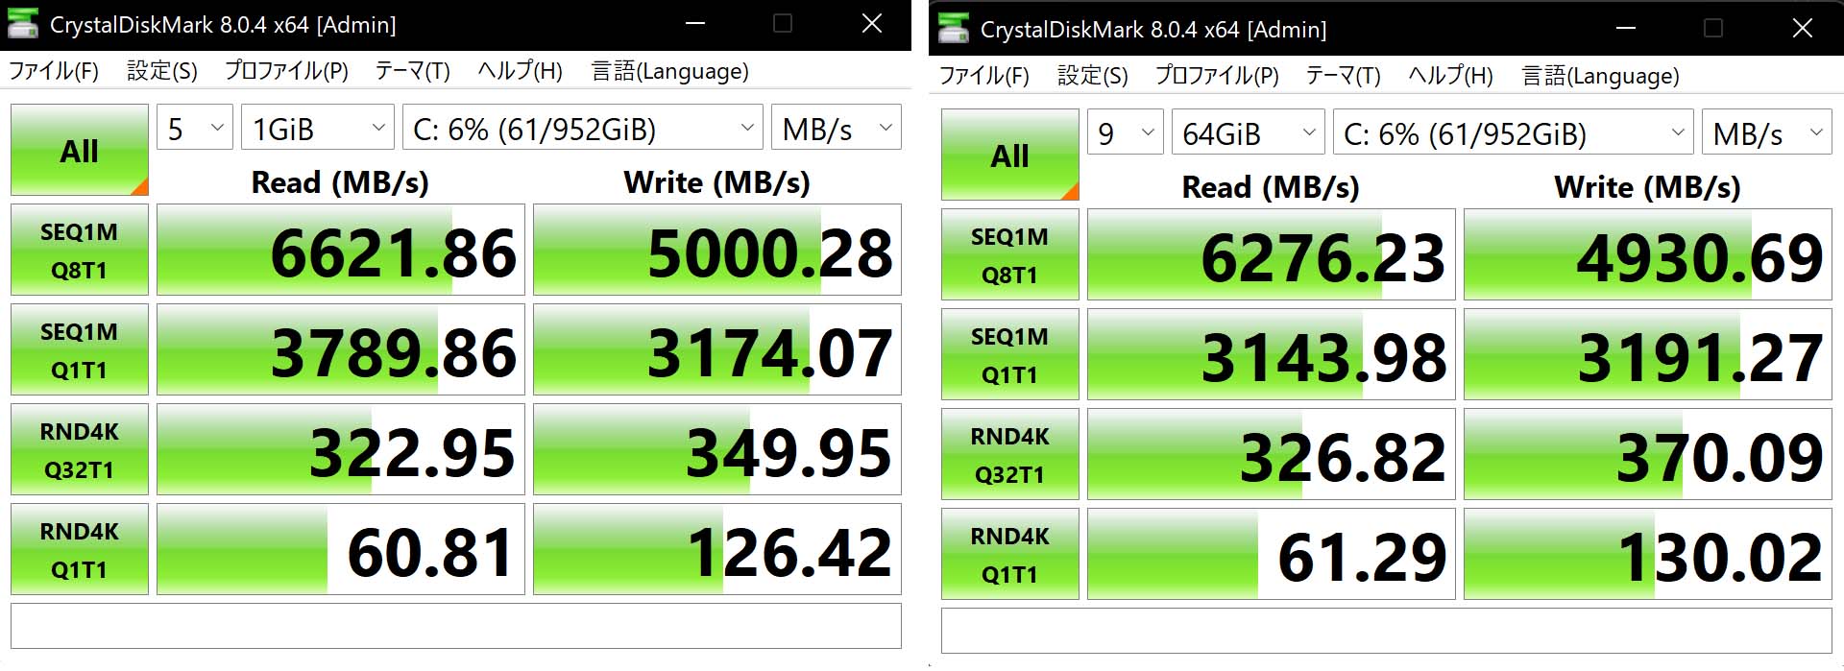1844x671 pixels.
Task: Click the 6621.86 SEQ1M read result bar
Action: pos(341,250)
